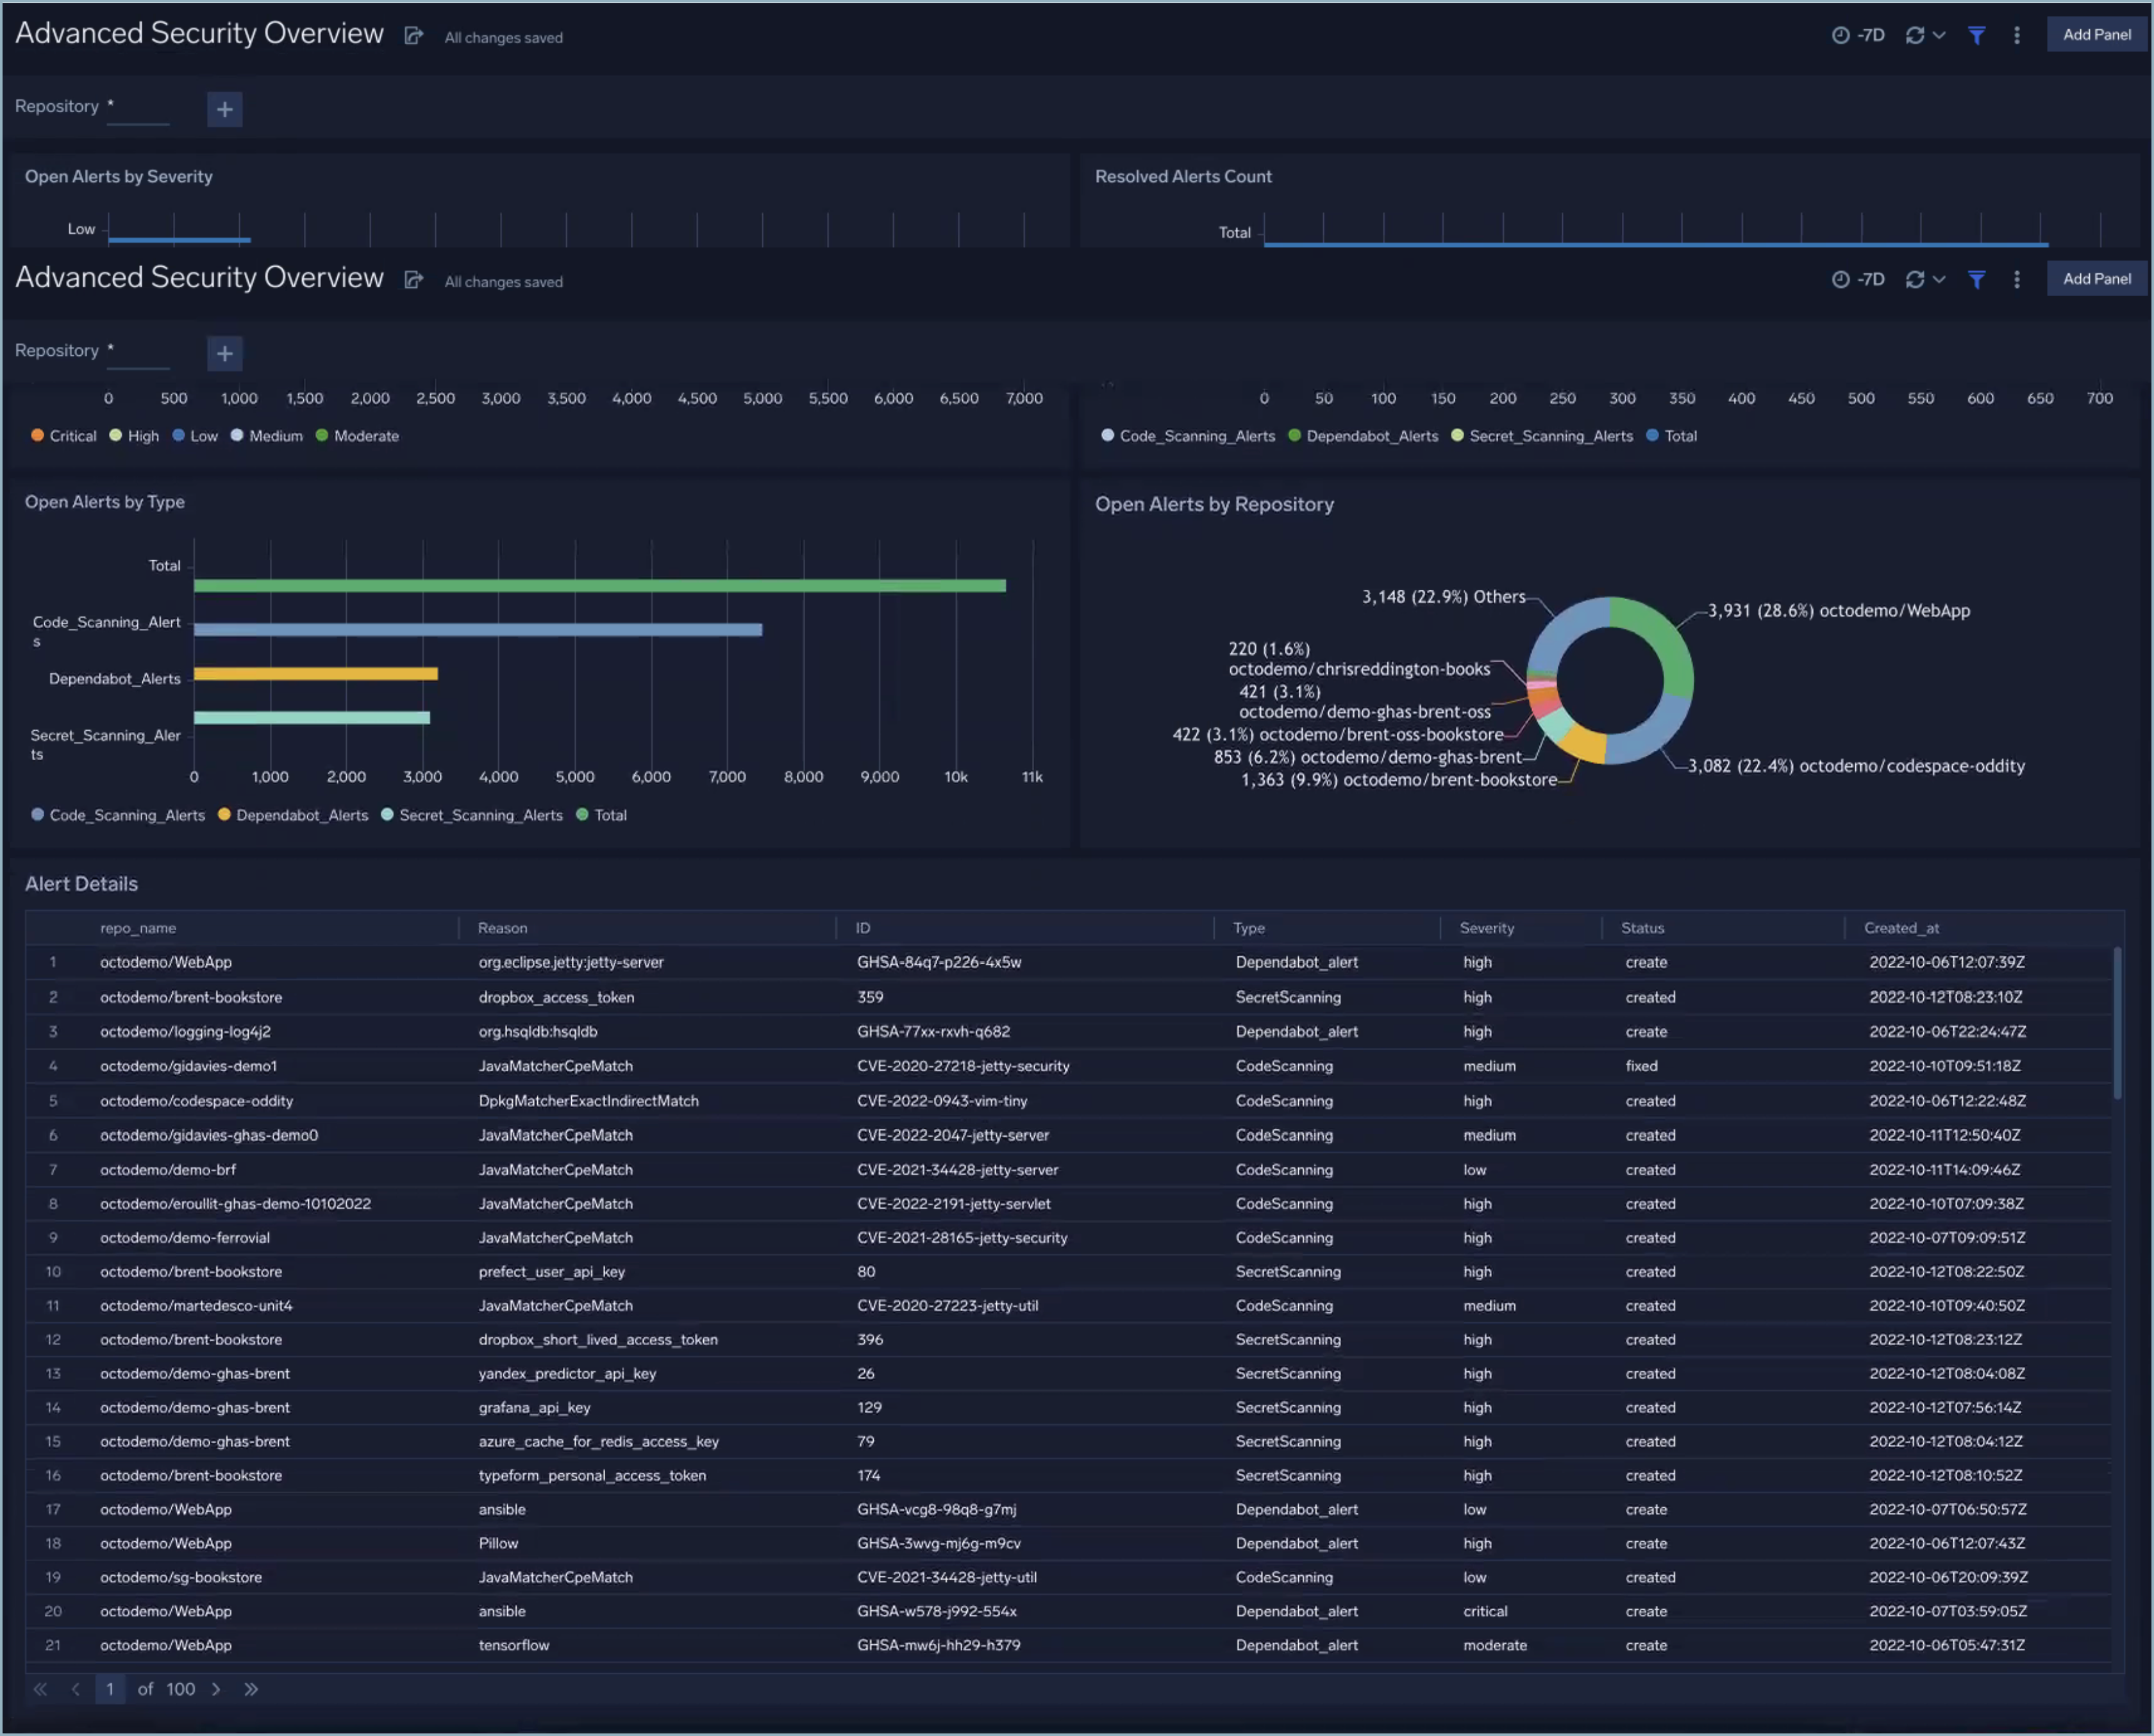The width and height of the screenshot is (2154, 1736).
Task: Click the green Total bar in Open Alerts by Type
Action: click(x=600, y=586)
